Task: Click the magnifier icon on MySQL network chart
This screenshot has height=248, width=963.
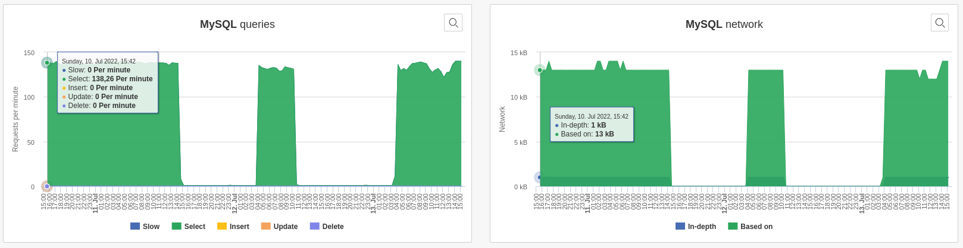Action: point(940,23)
